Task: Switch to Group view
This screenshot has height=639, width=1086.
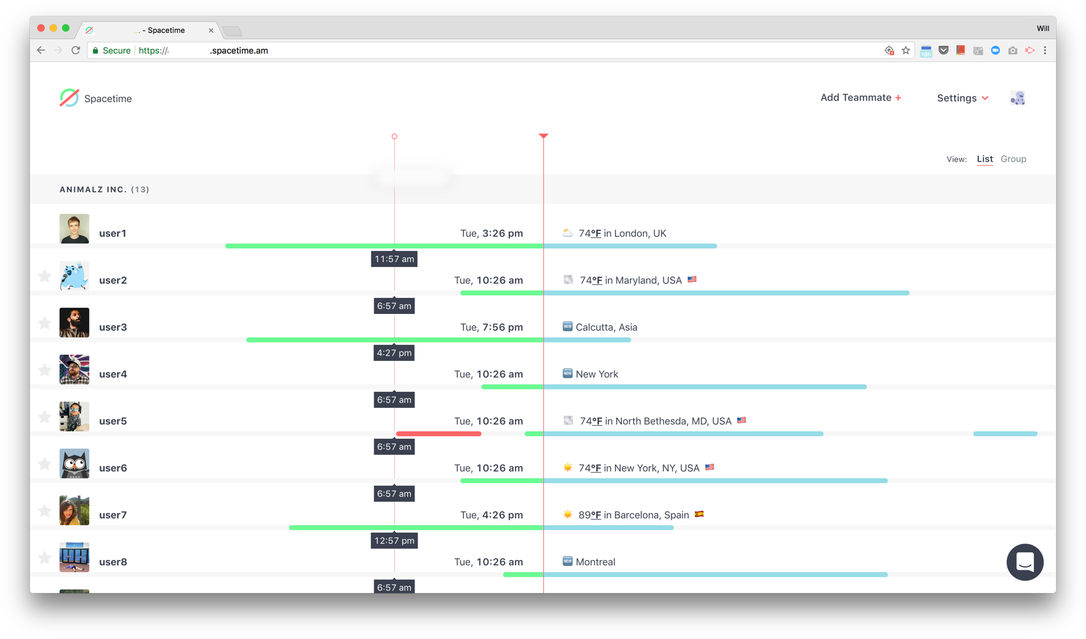Action: coord(1014,159)
